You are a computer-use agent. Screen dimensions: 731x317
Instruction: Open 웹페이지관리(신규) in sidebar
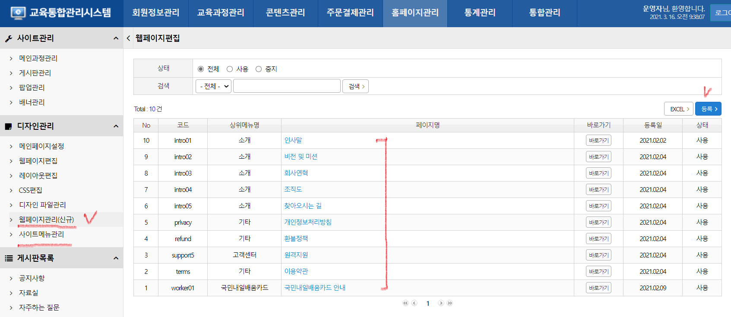[x=46, y=220]
